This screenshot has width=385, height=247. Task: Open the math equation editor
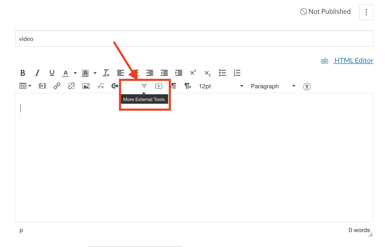(100, 86)
